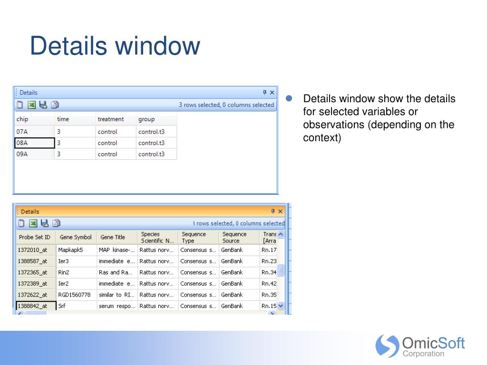Click the control.t3 cell in the 07A row
The image size is (487, 365).
(x=156, y=132)
